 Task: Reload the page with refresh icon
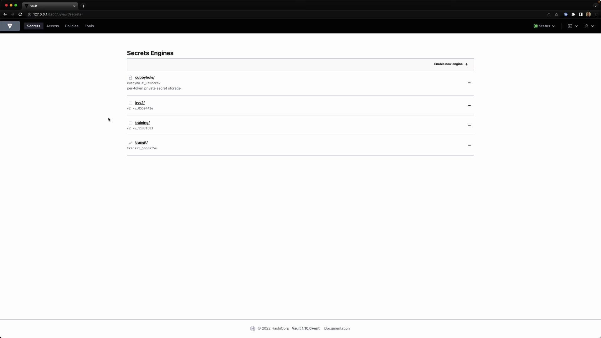(x=20, y=14)
